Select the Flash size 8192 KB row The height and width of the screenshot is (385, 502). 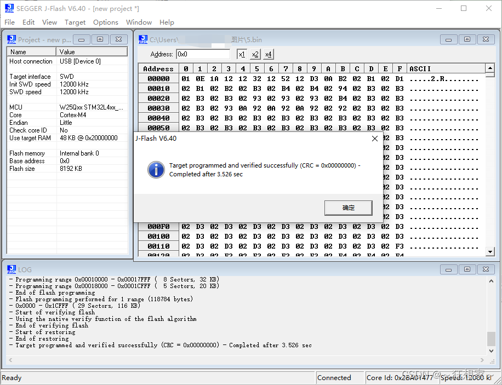[67, 169]
